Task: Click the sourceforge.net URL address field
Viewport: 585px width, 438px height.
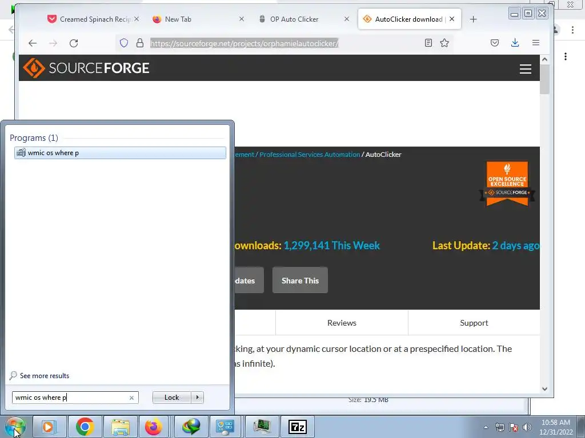Action: coord(245,43)
